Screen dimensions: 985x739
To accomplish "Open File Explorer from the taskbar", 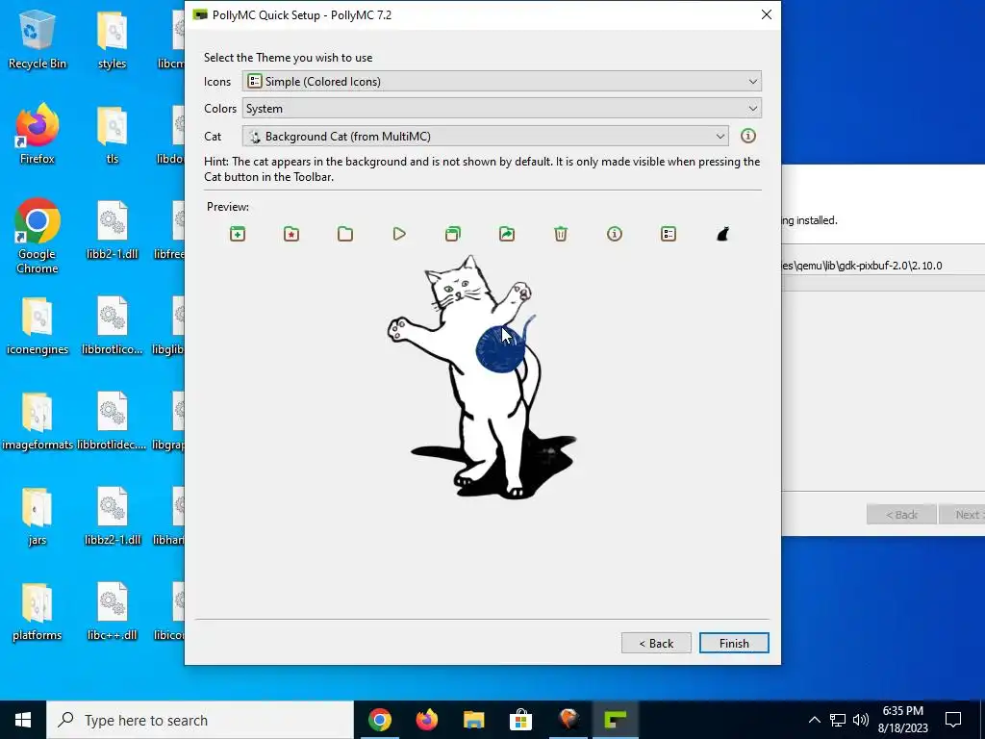I will (474, 720).
